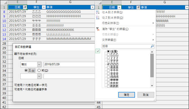Check the 乙乙乙 checkbox in filter list
189x109 pixels.
coord(108,55)
